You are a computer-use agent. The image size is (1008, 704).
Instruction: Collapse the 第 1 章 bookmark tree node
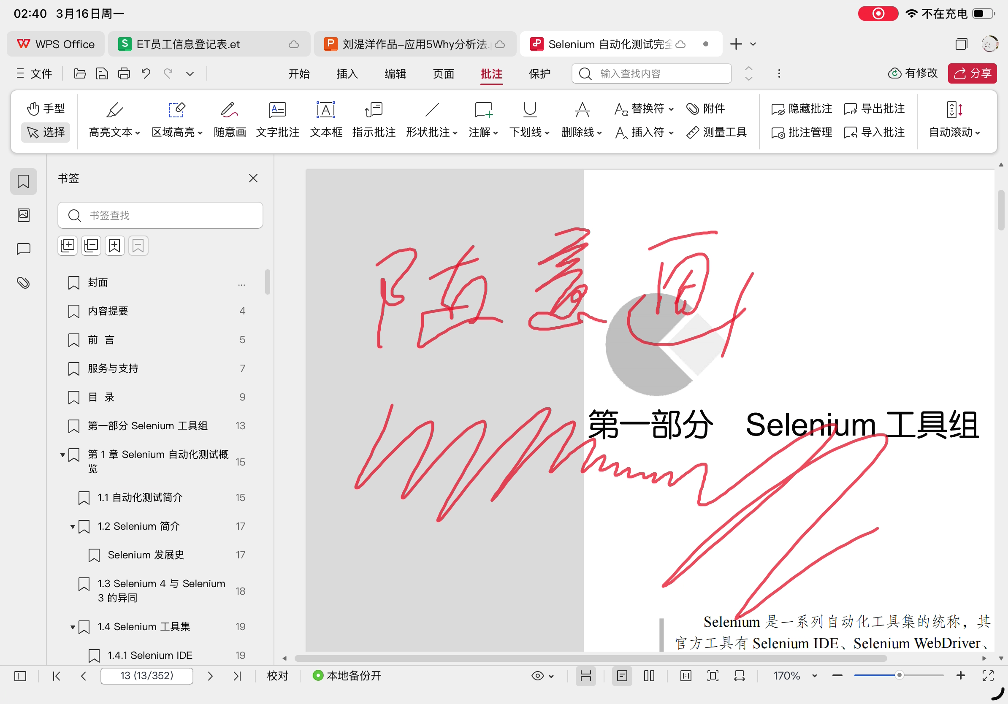click(62, 455)
